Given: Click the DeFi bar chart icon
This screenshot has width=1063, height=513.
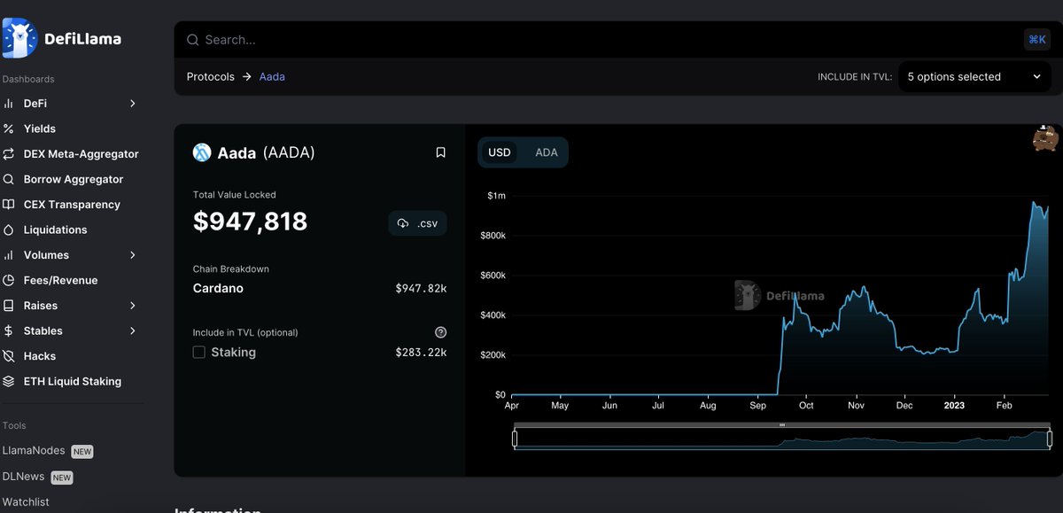Looking at the screenshot, I should [x=8, y=104].
